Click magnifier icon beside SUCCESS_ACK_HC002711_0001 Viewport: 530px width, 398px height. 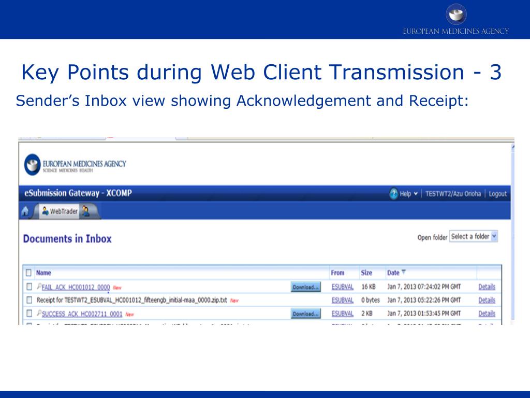[x=39, y=313]
